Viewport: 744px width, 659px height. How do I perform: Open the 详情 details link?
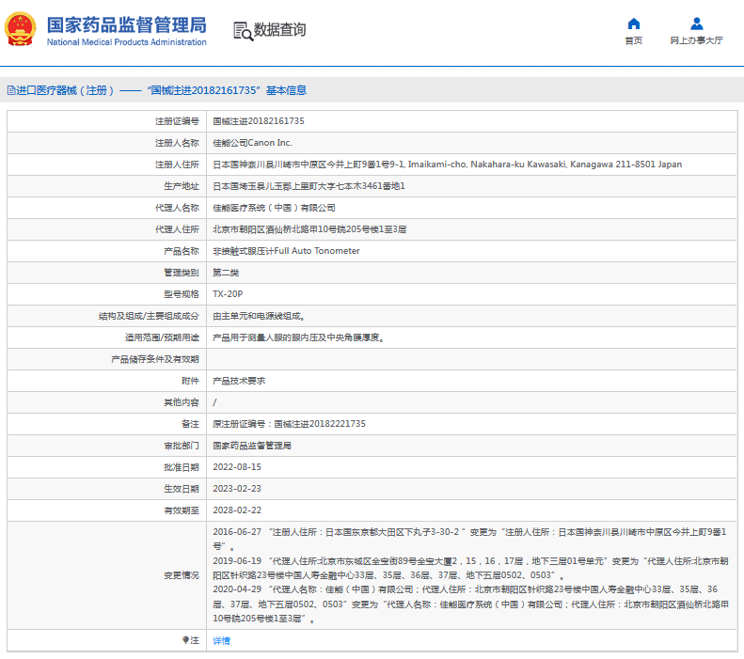pyautogui.click(x=221, y=640)
